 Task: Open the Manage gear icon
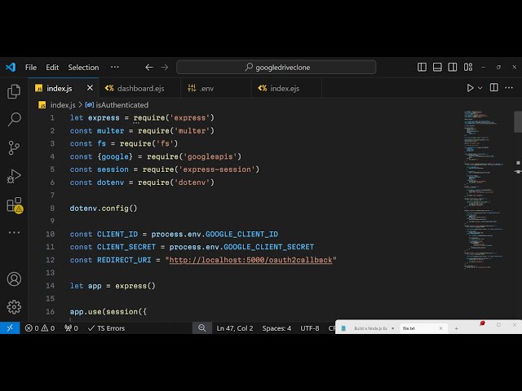tap(14, 306)
